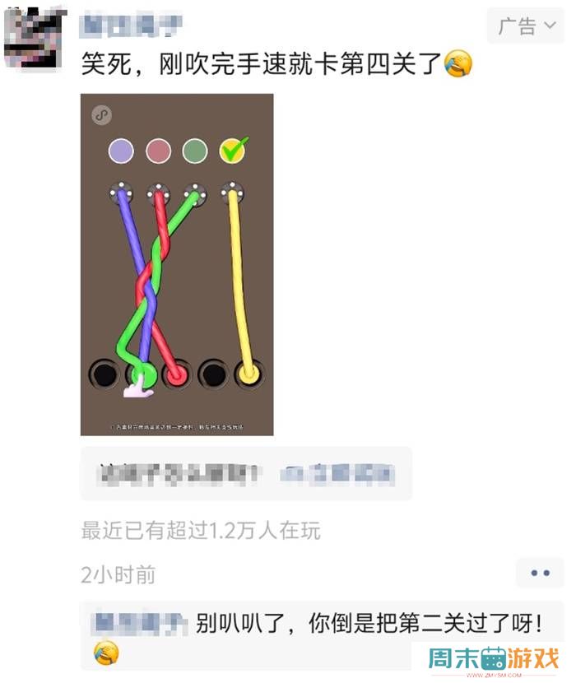Tap the pointing hand cursor hint
The height and width of the screenshot is (683, 576).
(138, 387)
